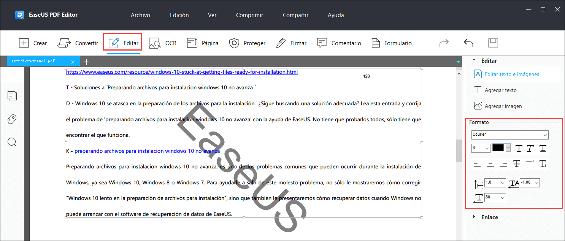Open the Comprimir menu
The width and height of the screenshot is (565, 241).
[x=249, y=15]
